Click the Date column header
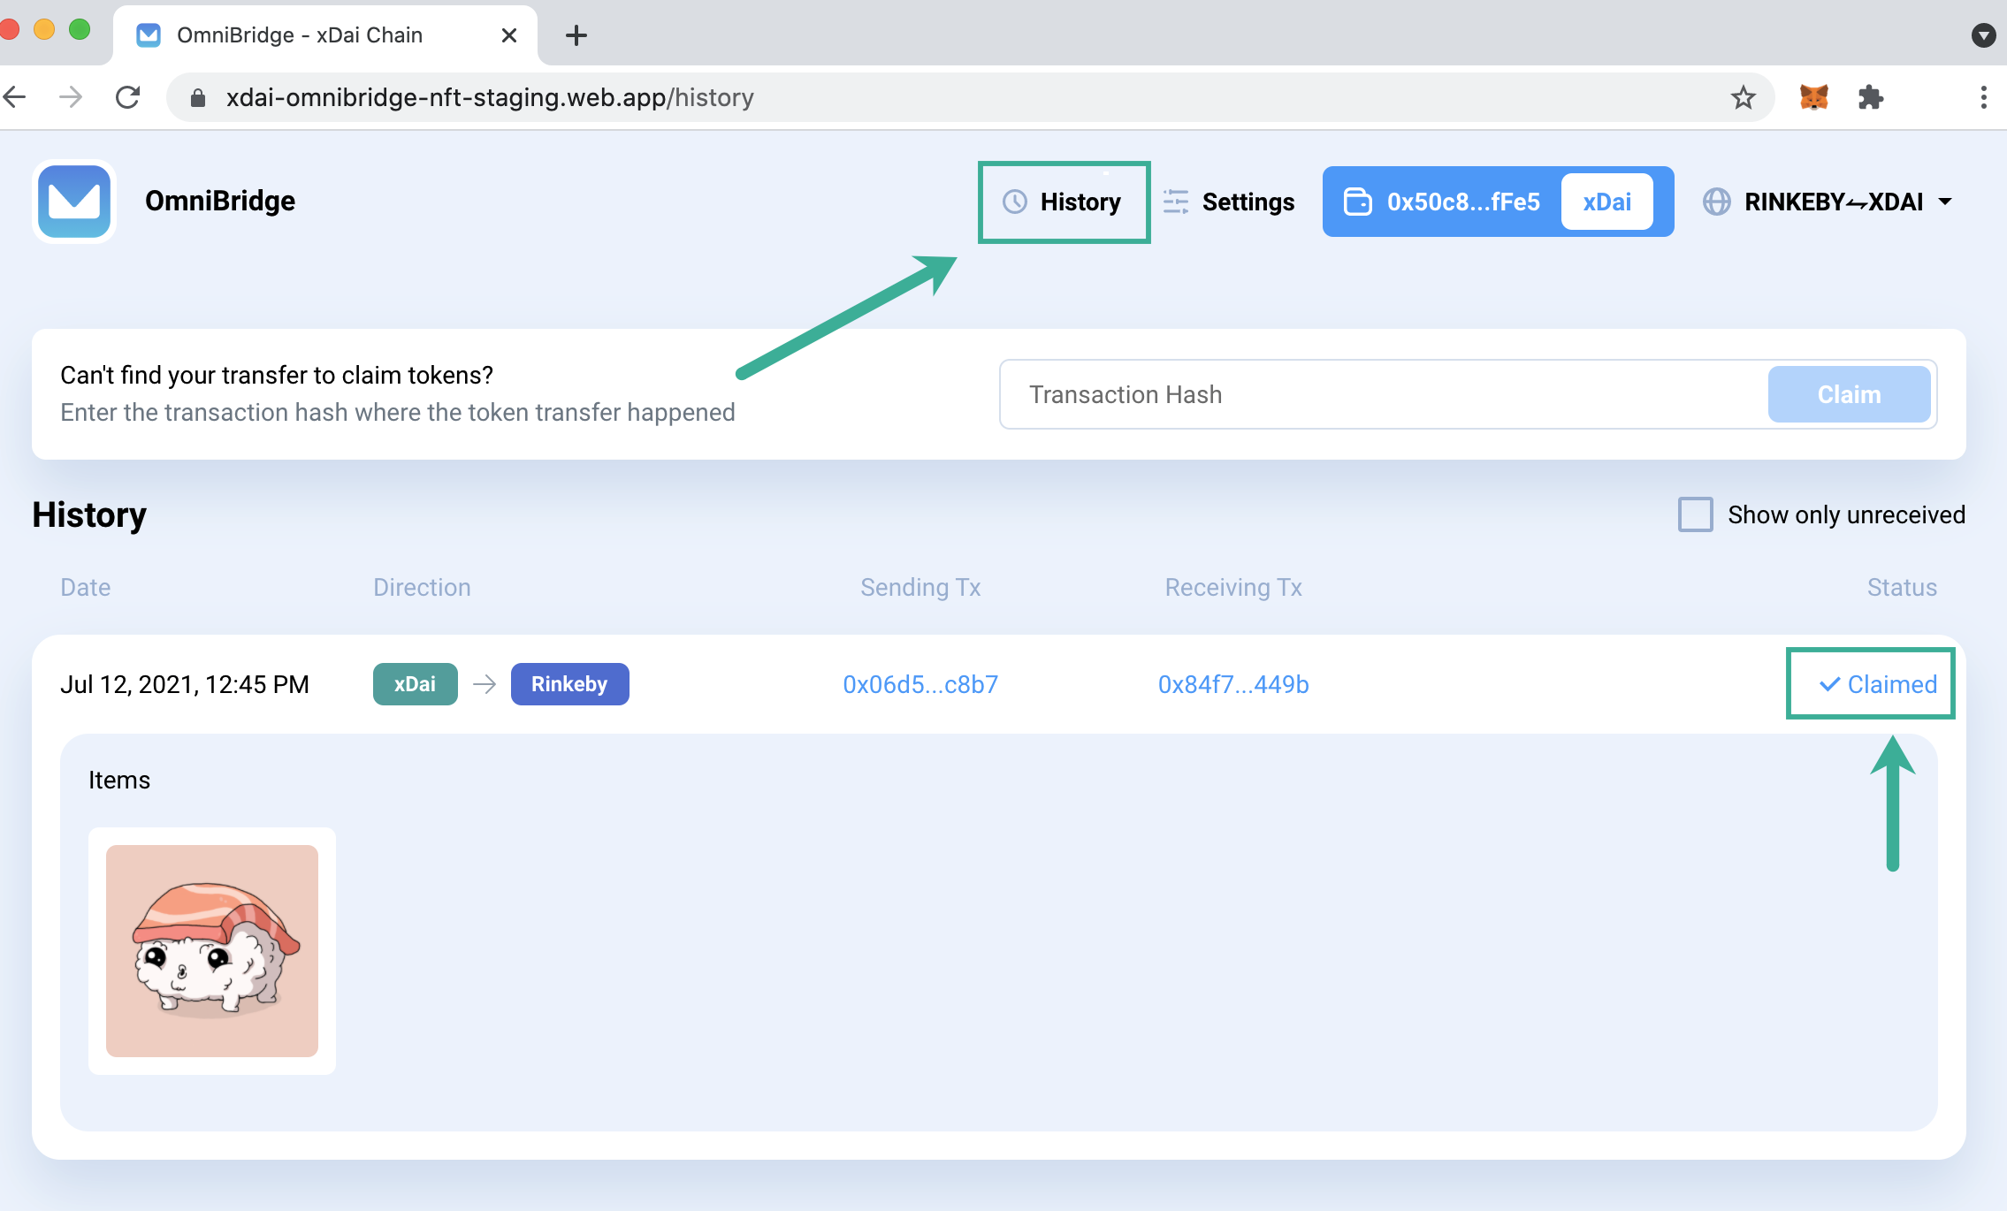The image size is (2007, 1211). [x=86, y=587]
